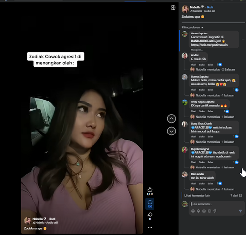Open Dian Andia's profile avatar
246x235 pixels.
point(184,174)
